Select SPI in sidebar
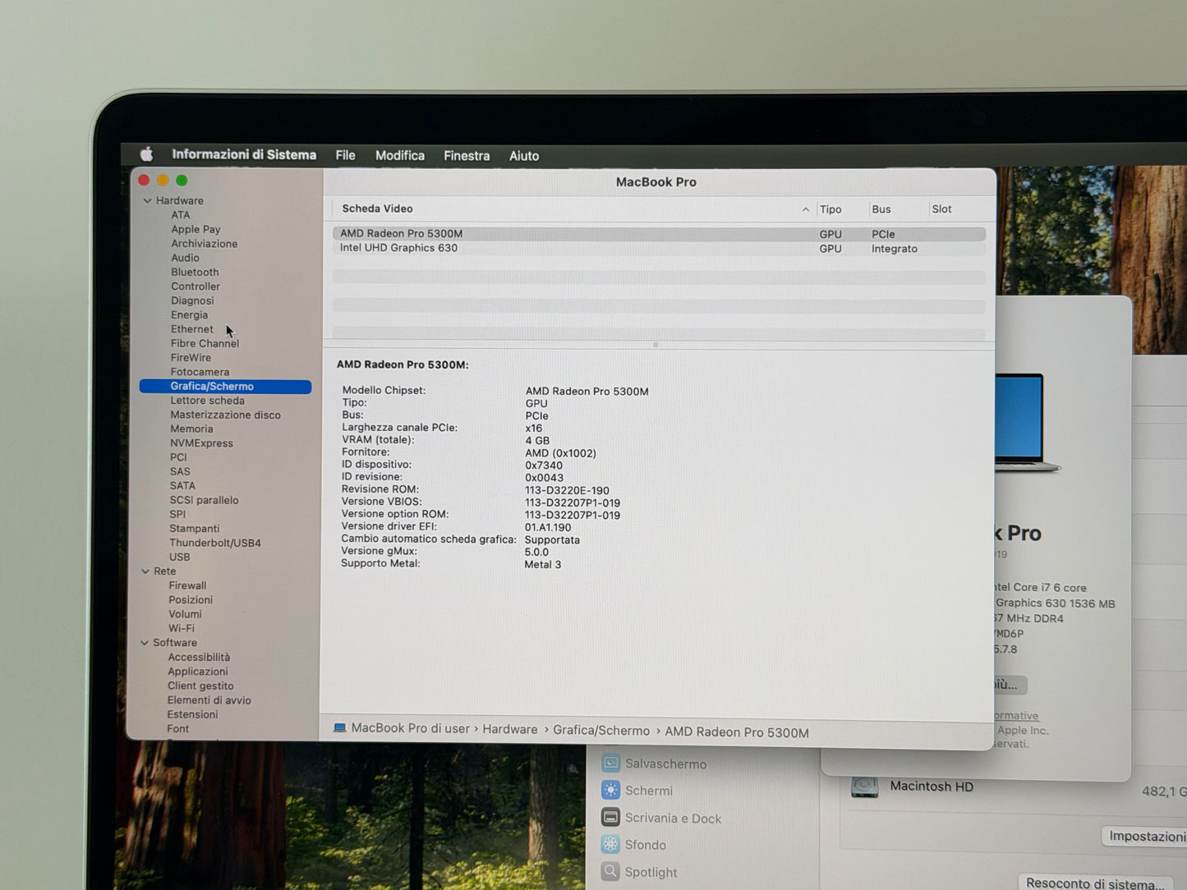This screenshot has height=890, width=1187. coord(177,514)
